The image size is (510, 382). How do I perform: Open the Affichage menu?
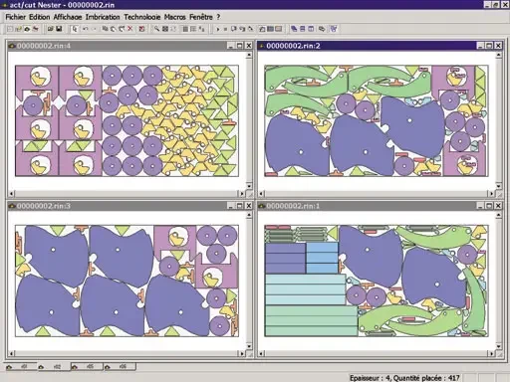point(68,17)
